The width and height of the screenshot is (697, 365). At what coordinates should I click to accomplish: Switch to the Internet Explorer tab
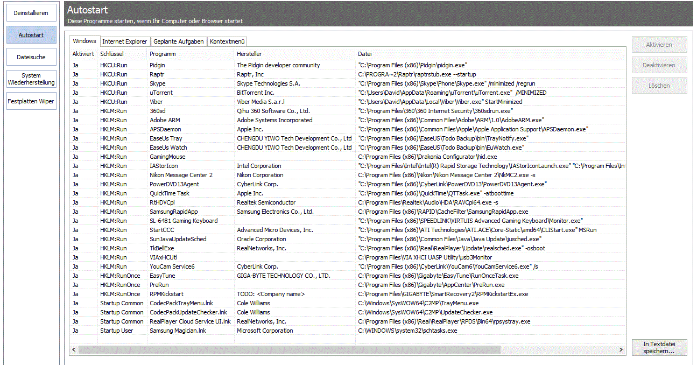tap(125, 41)
